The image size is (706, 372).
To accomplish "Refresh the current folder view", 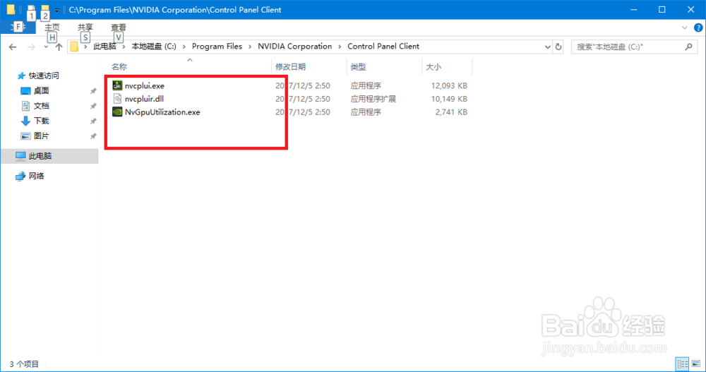I will point(558,47).
